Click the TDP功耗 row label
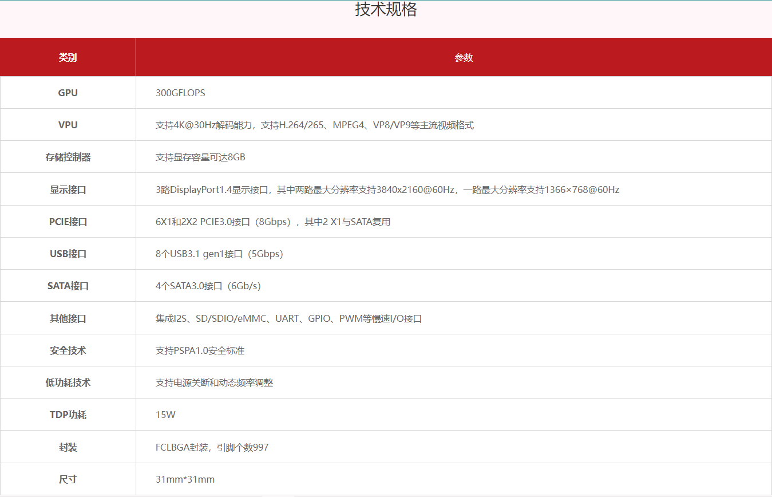772x497 pixels. click(68, 415)
